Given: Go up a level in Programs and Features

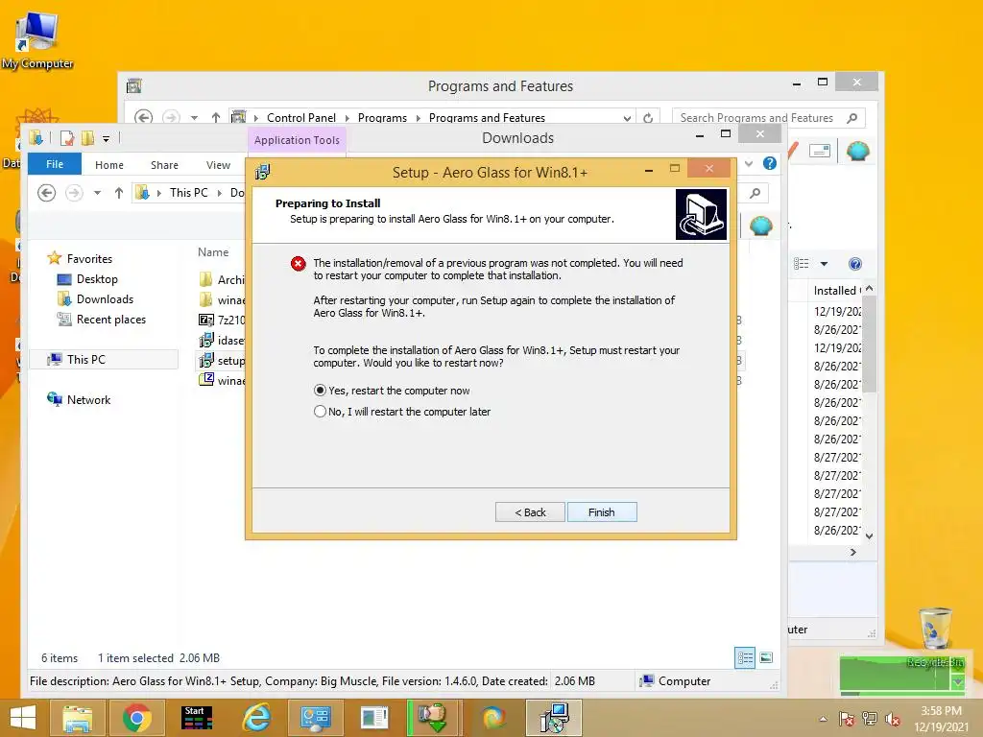Looking at the screenshot, I should tap(216, 117).
